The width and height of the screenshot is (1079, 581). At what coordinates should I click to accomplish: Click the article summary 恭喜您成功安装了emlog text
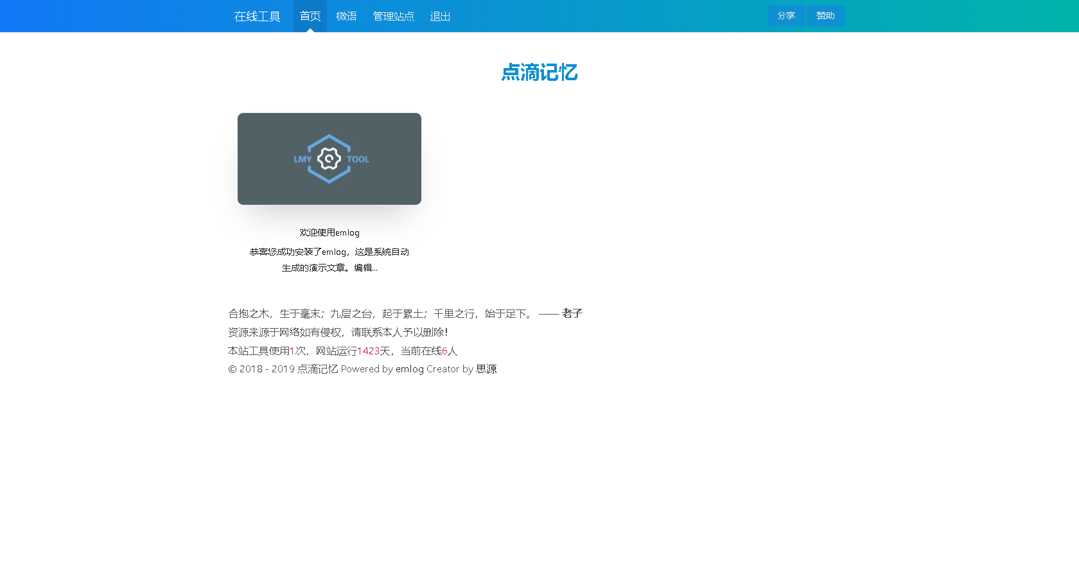pos(329,252)
